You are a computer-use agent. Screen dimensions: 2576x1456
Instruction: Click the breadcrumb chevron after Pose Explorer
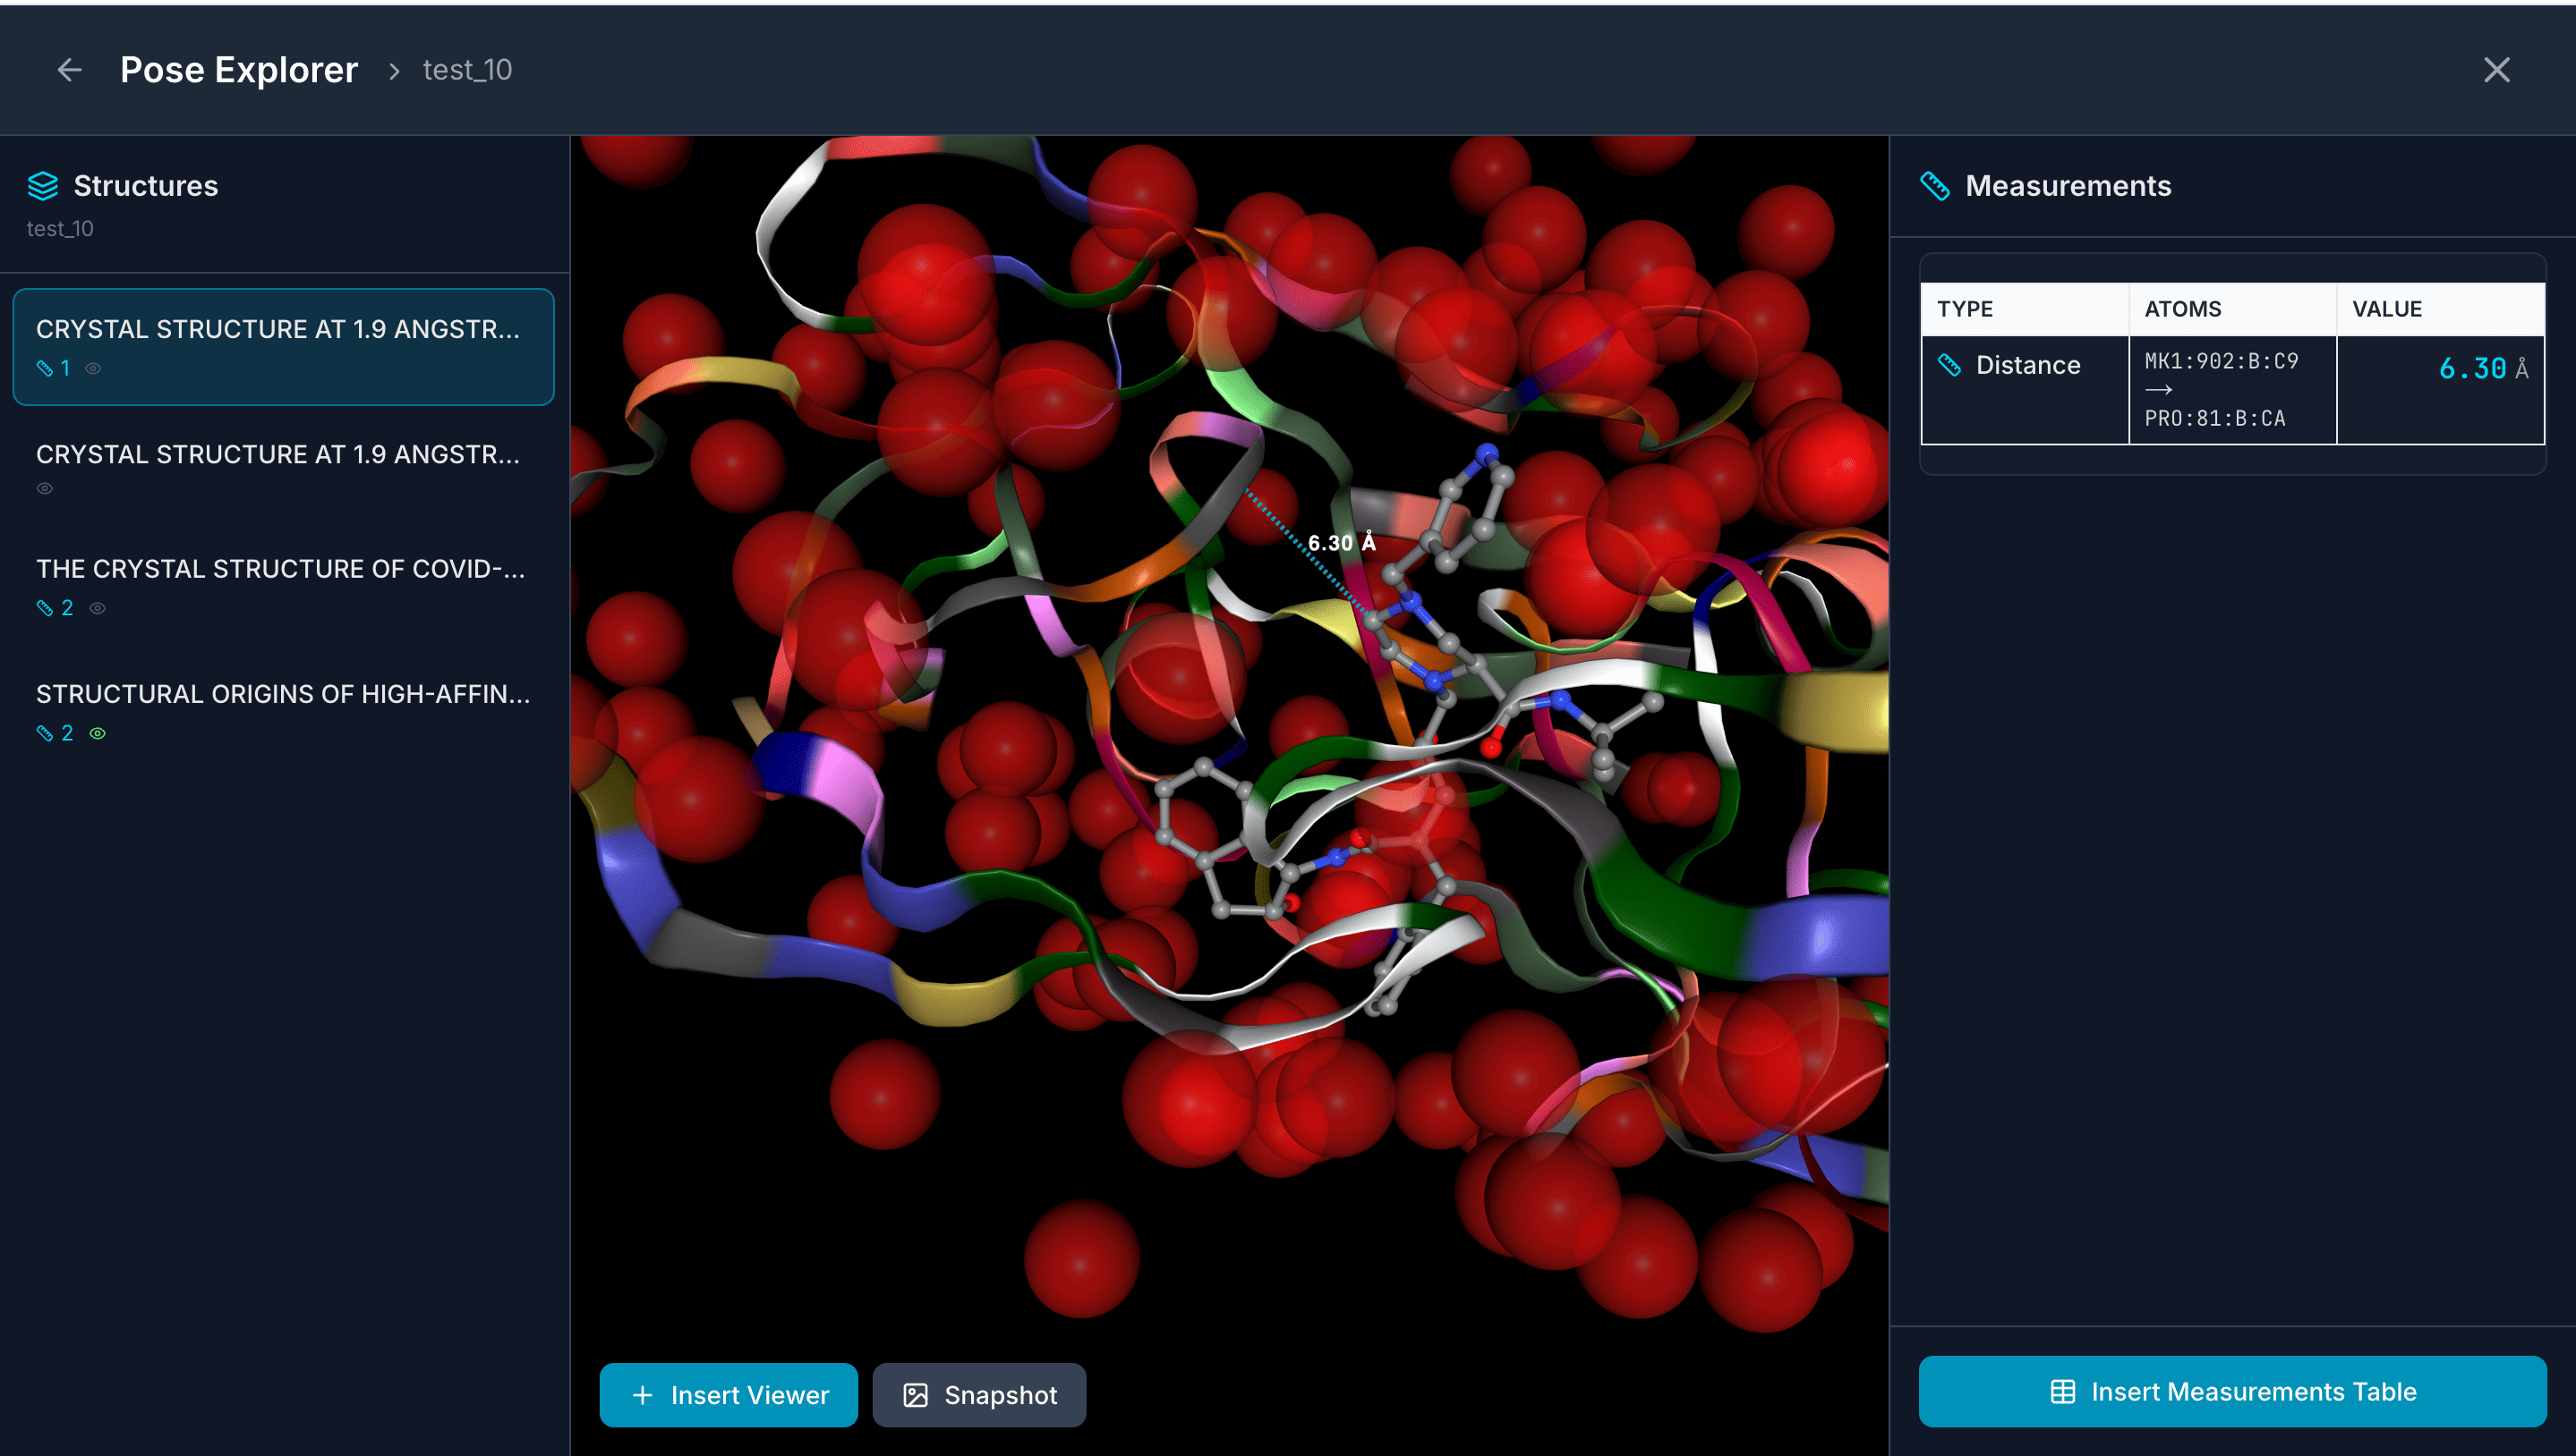pyautogui.click(x=395, y=71)
